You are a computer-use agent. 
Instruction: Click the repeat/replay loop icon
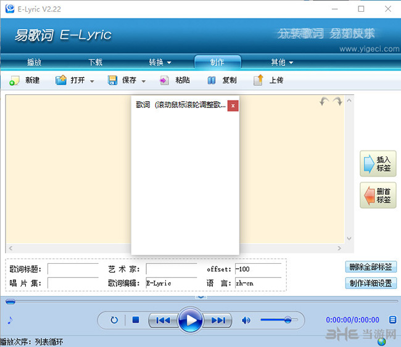click(114, 320)
